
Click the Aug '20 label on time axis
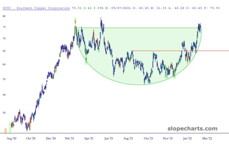(11, 138)
